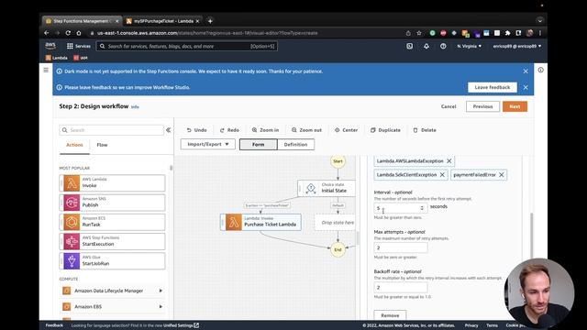Click the Amazon SNS Publish action icon

[x=72, y=203]
